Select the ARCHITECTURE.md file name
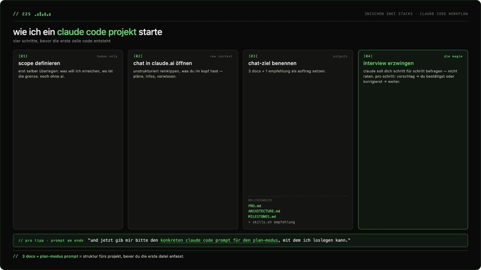This screenshot has width=481, height=270. 264,211
